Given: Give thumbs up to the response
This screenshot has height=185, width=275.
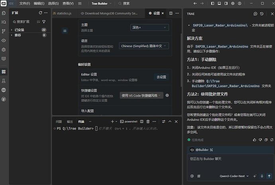Looking at the screenshot, I should coord(254,140).
